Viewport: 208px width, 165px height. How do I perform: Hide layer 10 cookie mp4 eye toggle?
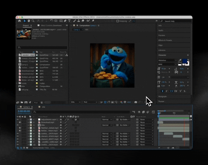[18, 145]
